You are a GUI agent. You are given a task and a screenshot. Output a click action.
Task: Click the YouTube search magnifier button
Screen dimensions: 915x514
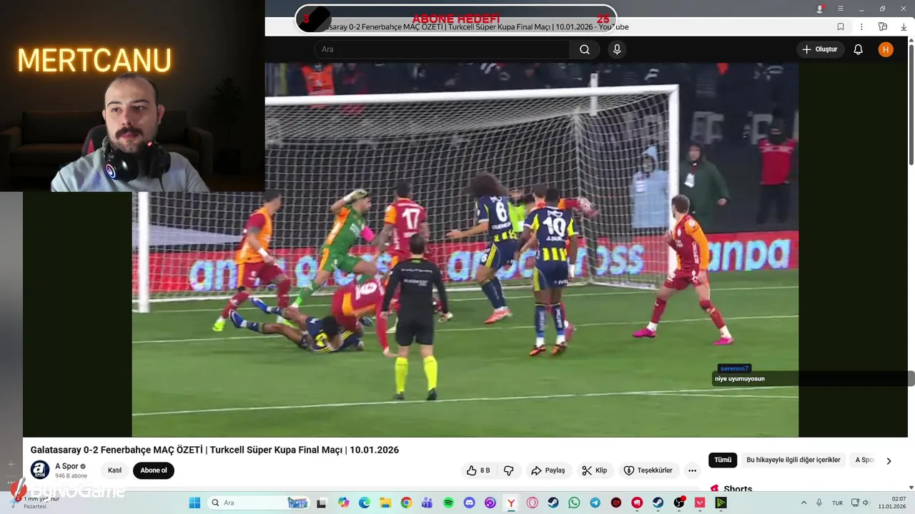(x=585, y=49)
